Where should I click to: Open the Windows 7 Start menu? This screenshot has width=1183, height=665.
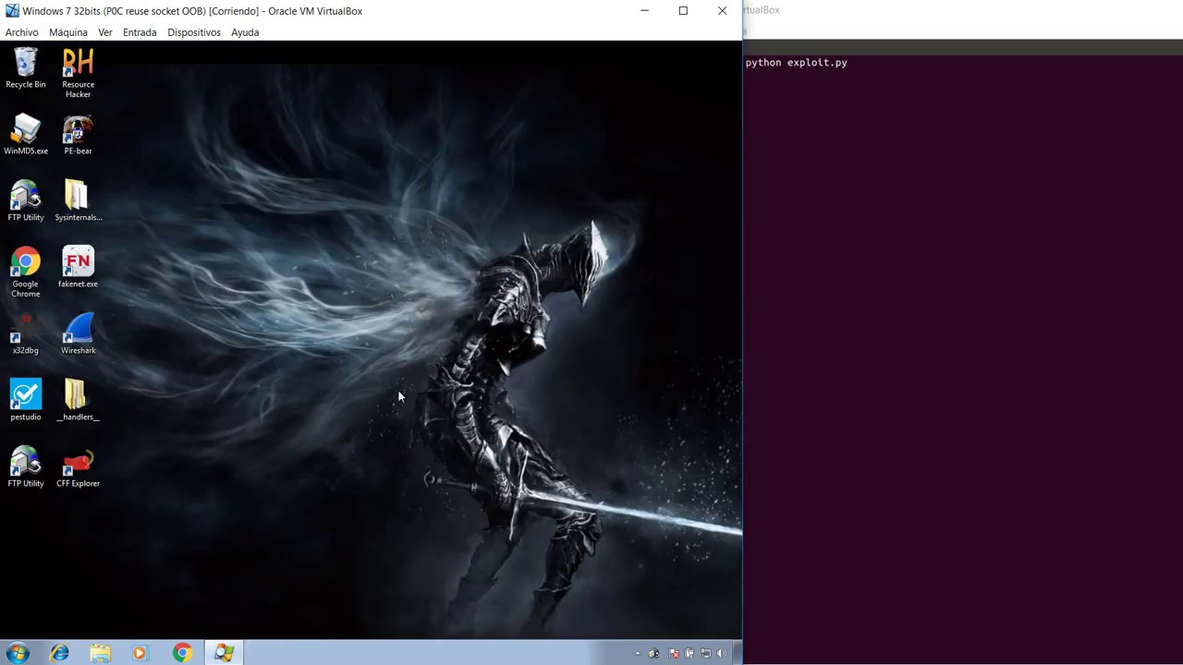[x=18, y=653]
